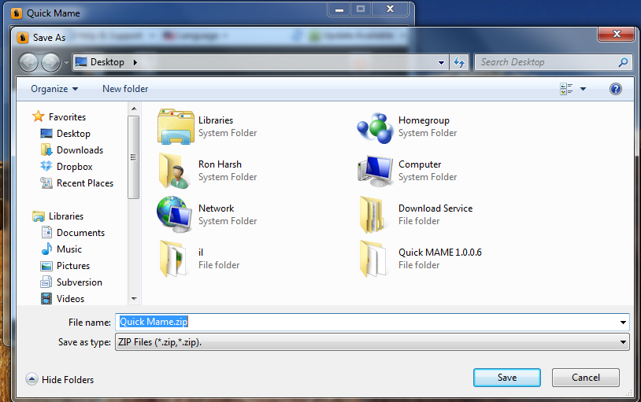Refresh the Desktop location in address bar
641x402 pixels.
[459, 62]
